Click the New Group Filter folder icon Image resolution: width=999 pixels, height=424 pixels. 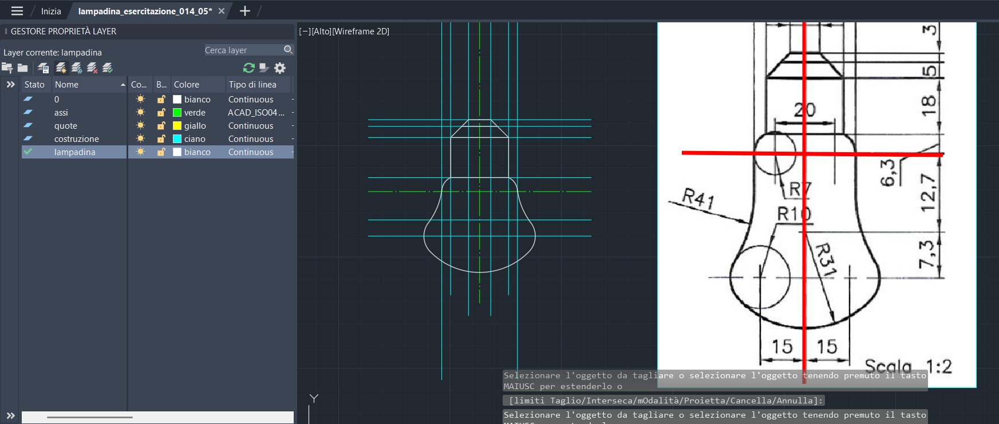[22, 68]
